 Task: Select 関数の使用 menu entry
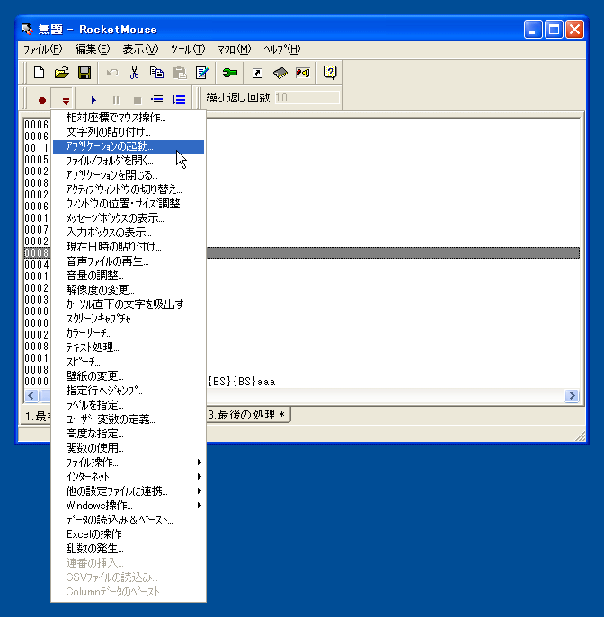pos(129,448)
